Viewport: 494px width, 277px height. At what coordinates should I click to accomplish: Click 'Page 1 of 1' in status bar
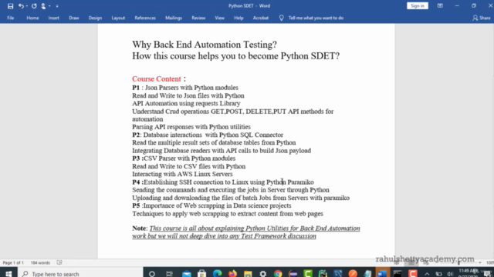[13, 262]
